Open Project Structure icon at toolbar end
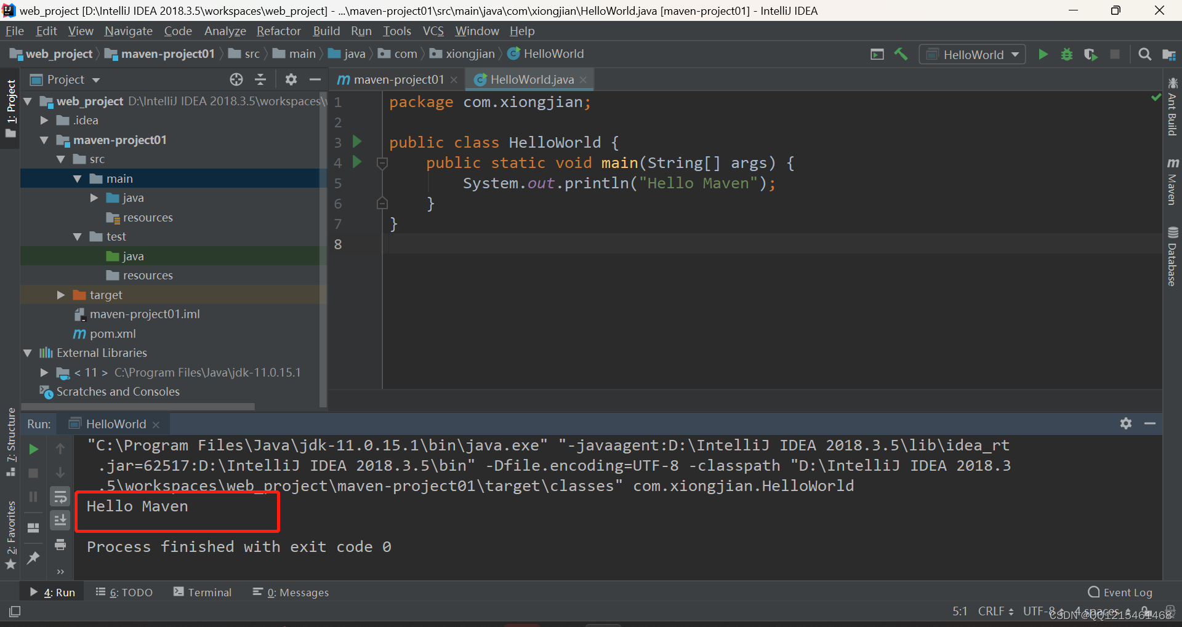The image size is (1182, 627). tap(1169, 55)
